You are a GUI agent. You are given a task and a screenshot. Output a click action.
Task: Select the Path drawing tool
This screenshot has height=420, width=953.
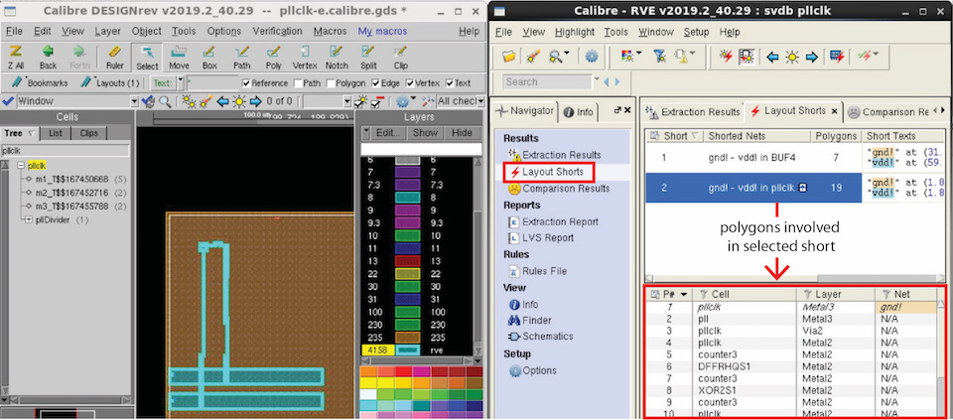[242, 58]
